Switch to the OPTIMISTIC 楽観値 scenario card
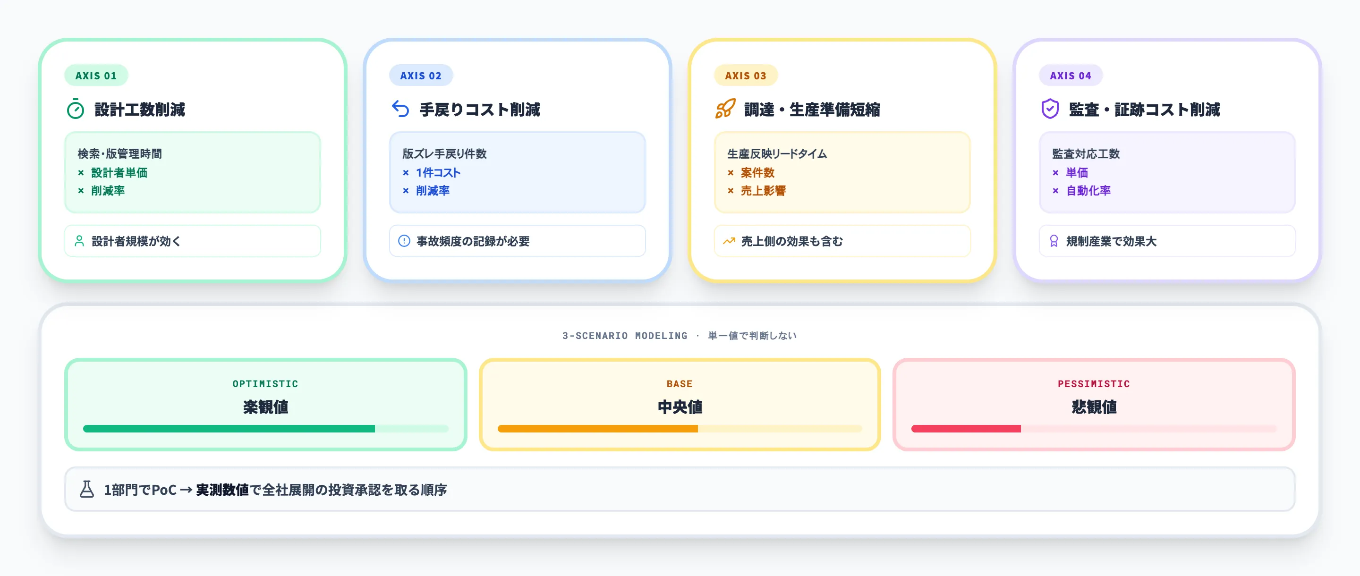 pyautogui.click(x=265, y=405)
